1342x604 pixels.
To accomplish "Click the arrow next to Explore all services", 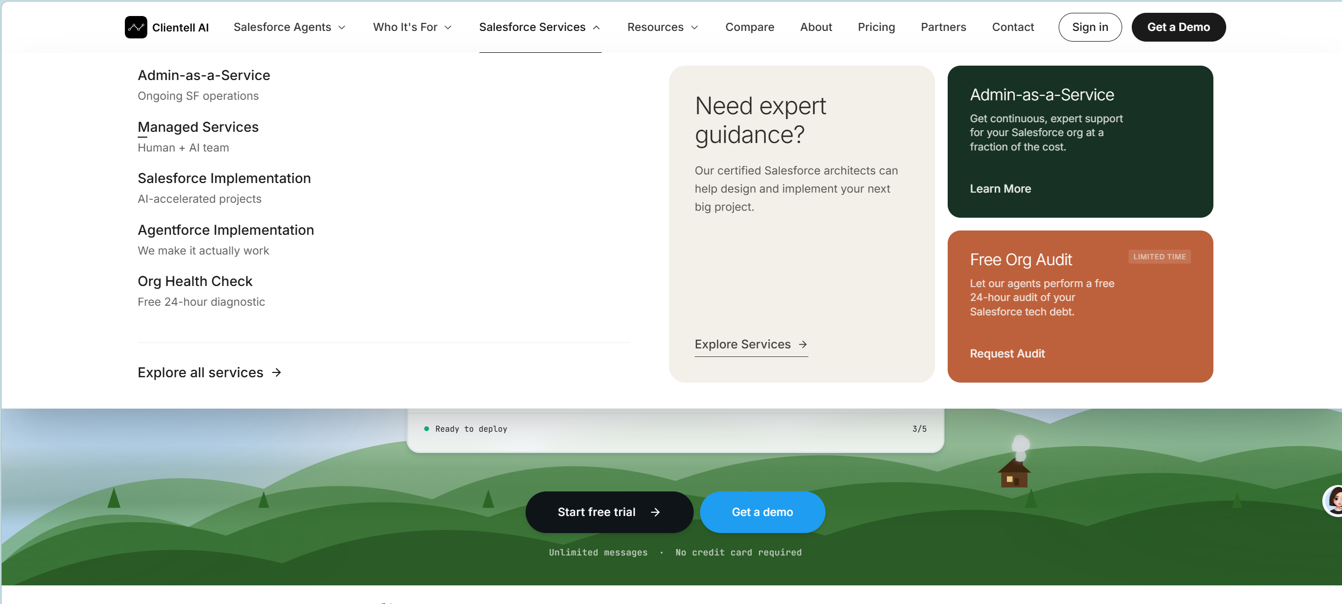I will [276, 372].
